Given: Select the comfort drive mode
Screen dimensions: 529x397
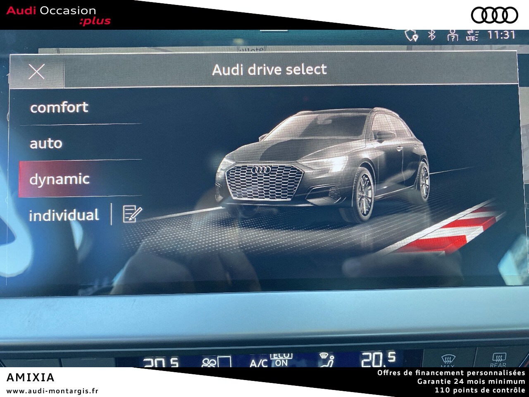Looking at the screenshot, I should click(x=58, y=107).
